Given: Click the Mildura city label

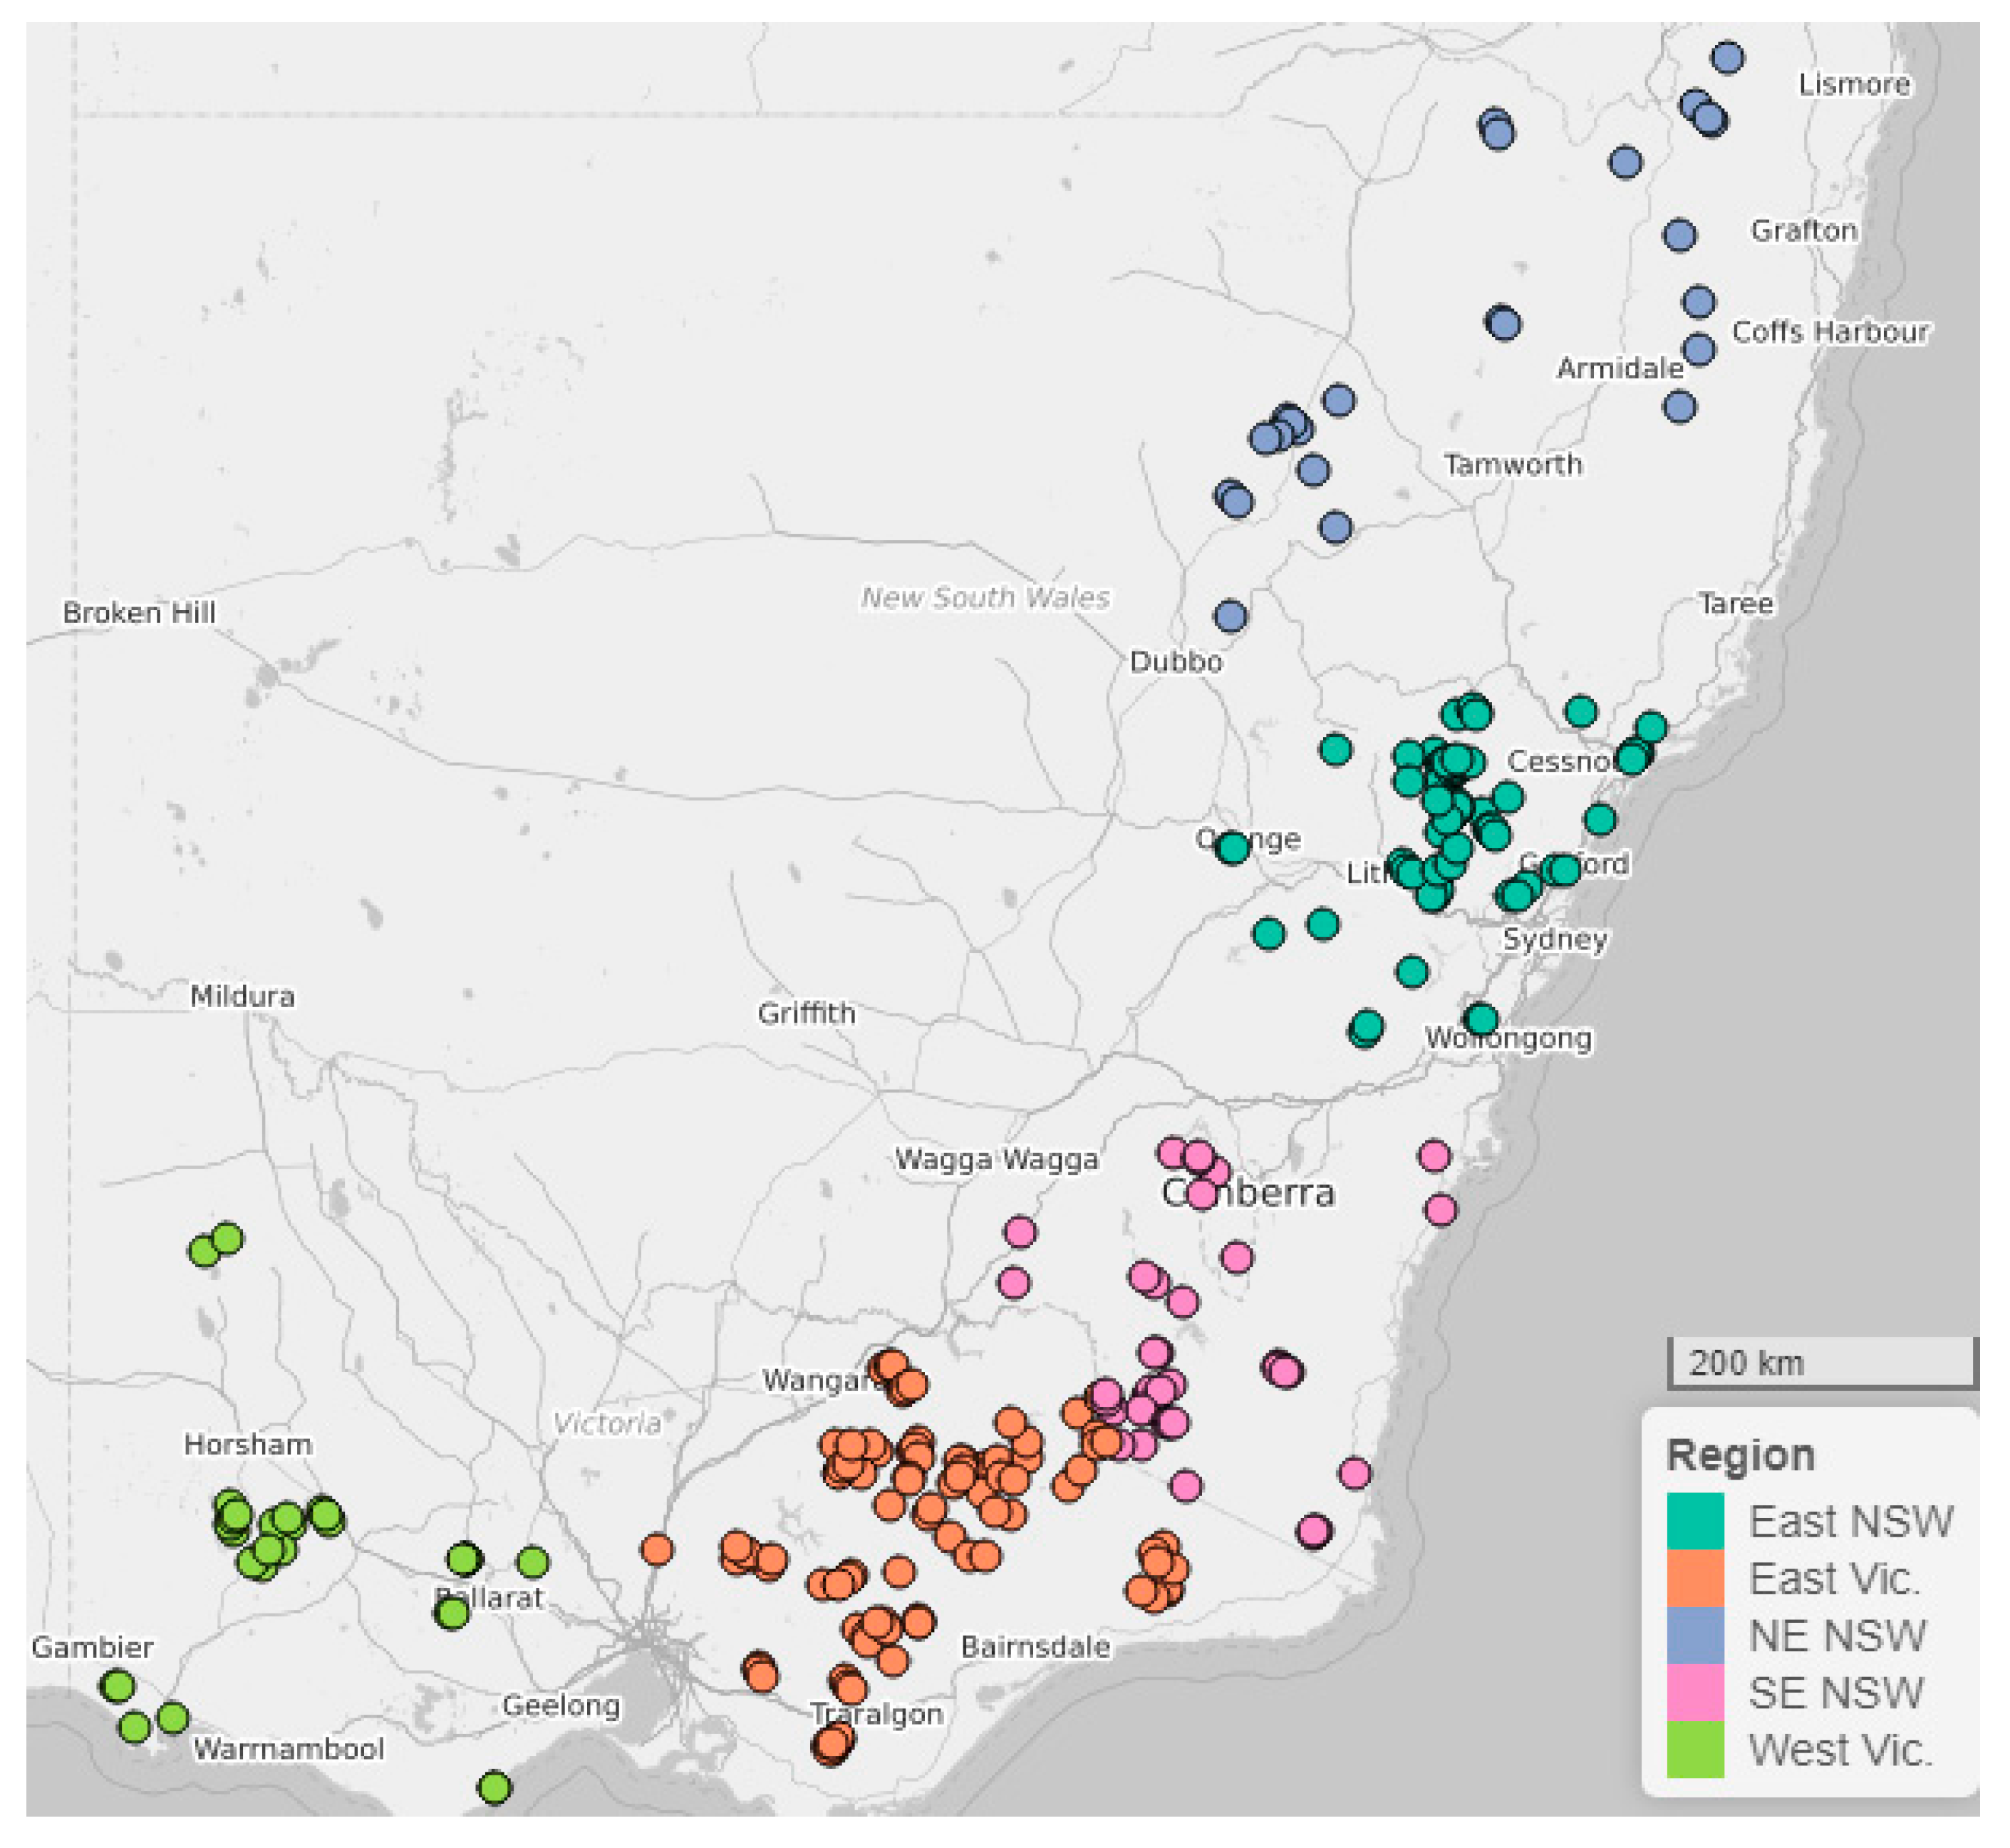Looking at the screenshot, I should point(242,996).
